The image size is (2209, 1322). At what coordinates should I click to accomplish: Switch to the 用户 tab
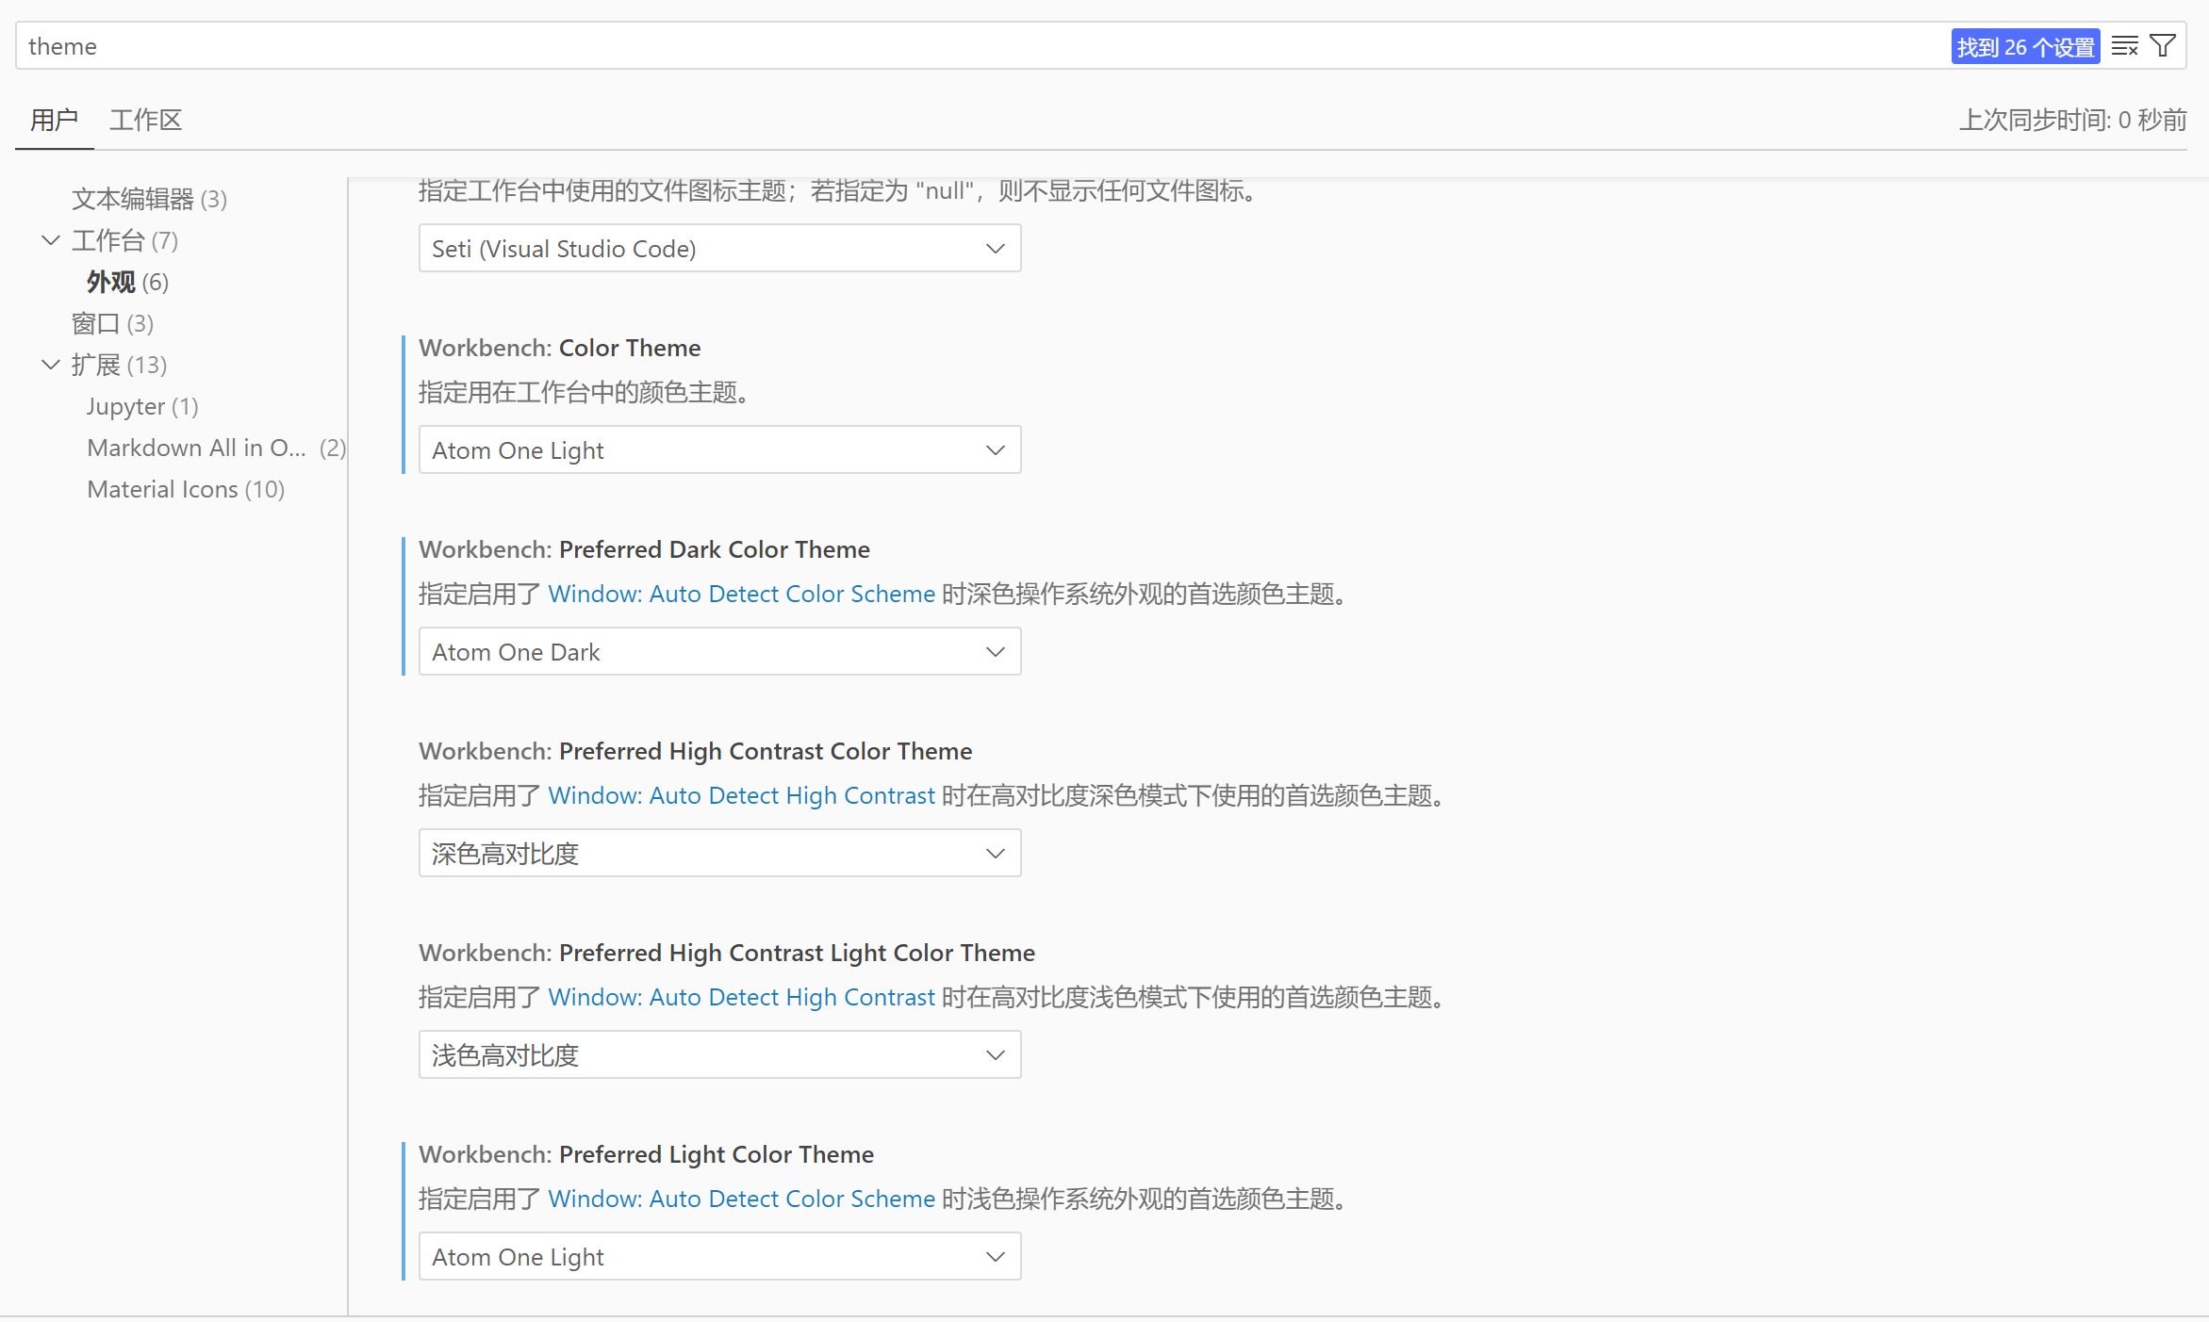point(54,120)
